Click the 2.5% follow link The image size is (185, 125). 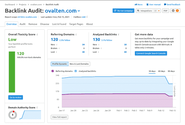[x=65, y=40]
